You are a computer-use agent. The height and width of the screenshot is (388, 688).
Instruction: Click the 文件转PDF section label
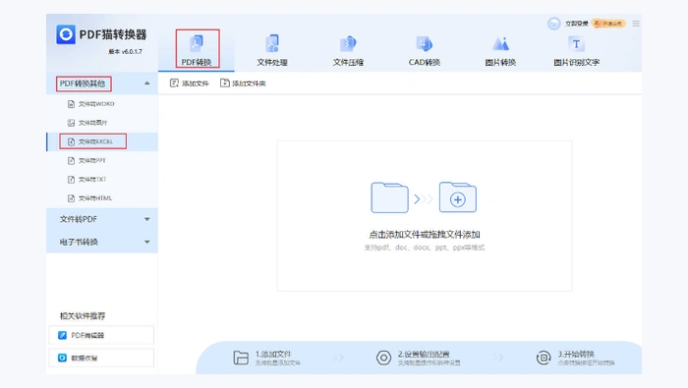(78, 219)
